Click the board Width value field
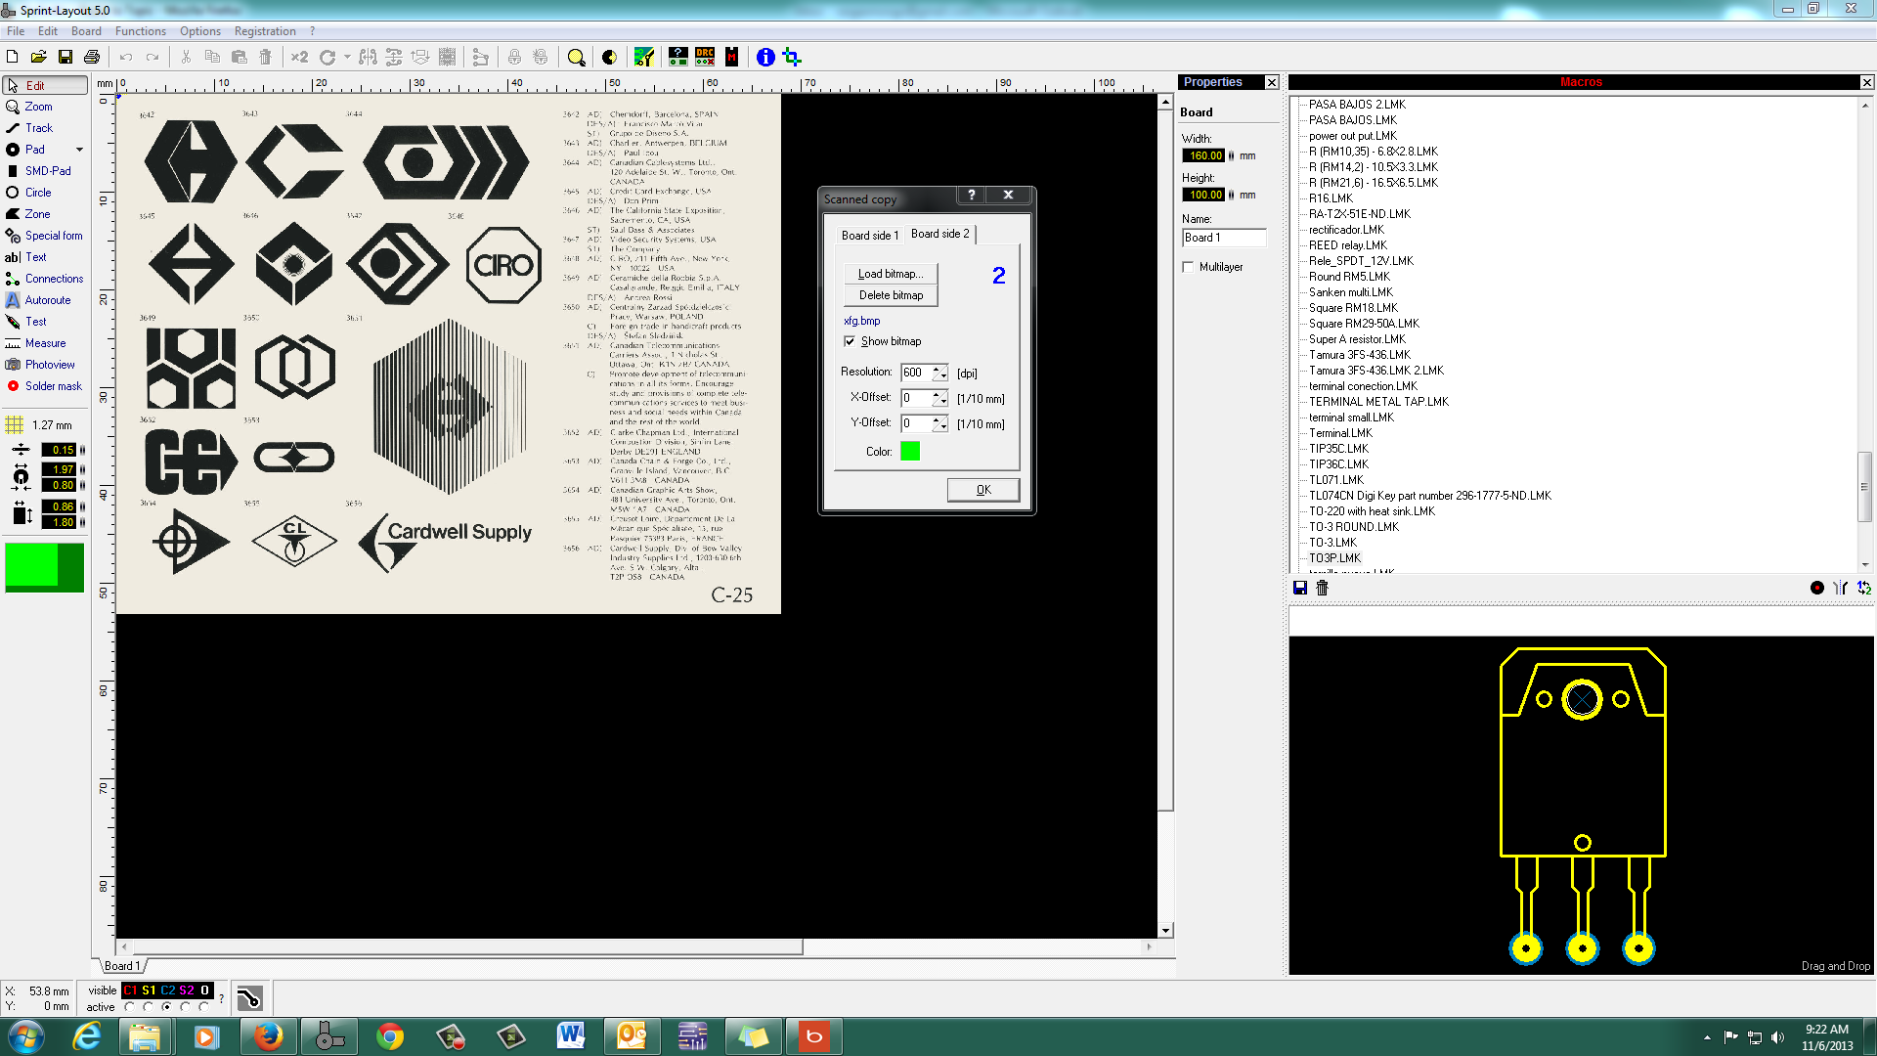 click(1204, 155)
